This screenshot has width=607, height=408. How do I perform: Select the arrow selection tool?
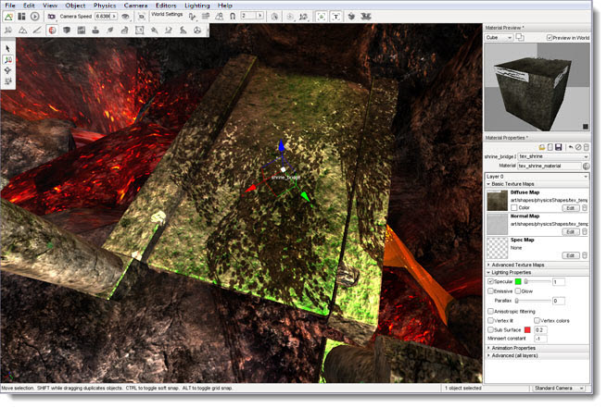(x=7, y=48)
